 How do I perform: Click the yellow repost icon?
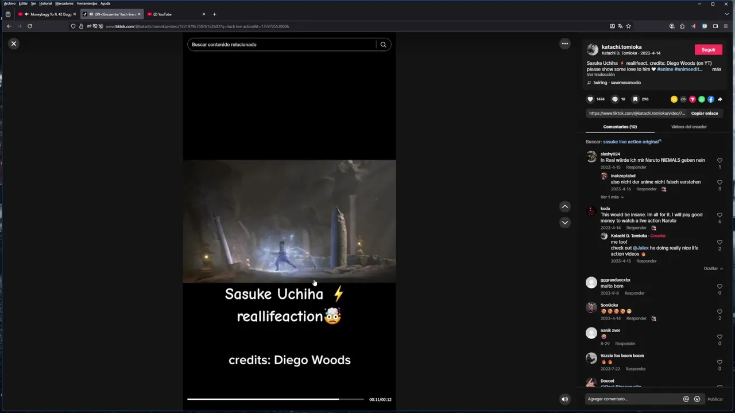[x=674, y=99]
